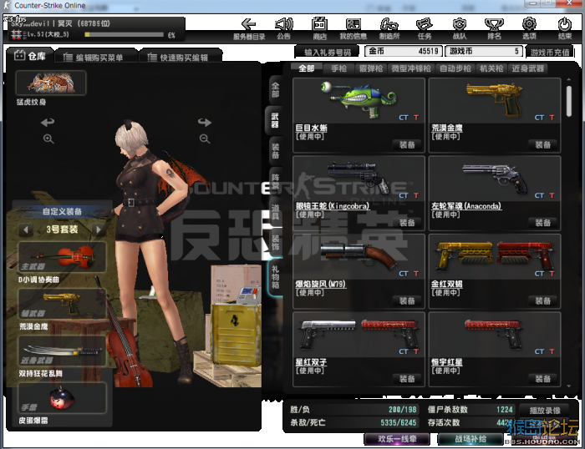585x449 pixels.
Task: Click the 游戏币 game currency field
Action: tap(484, 51)
